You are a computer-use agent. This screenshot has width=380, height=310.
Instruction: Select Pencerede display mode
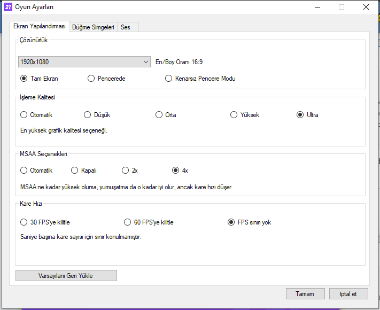[91, 79]
